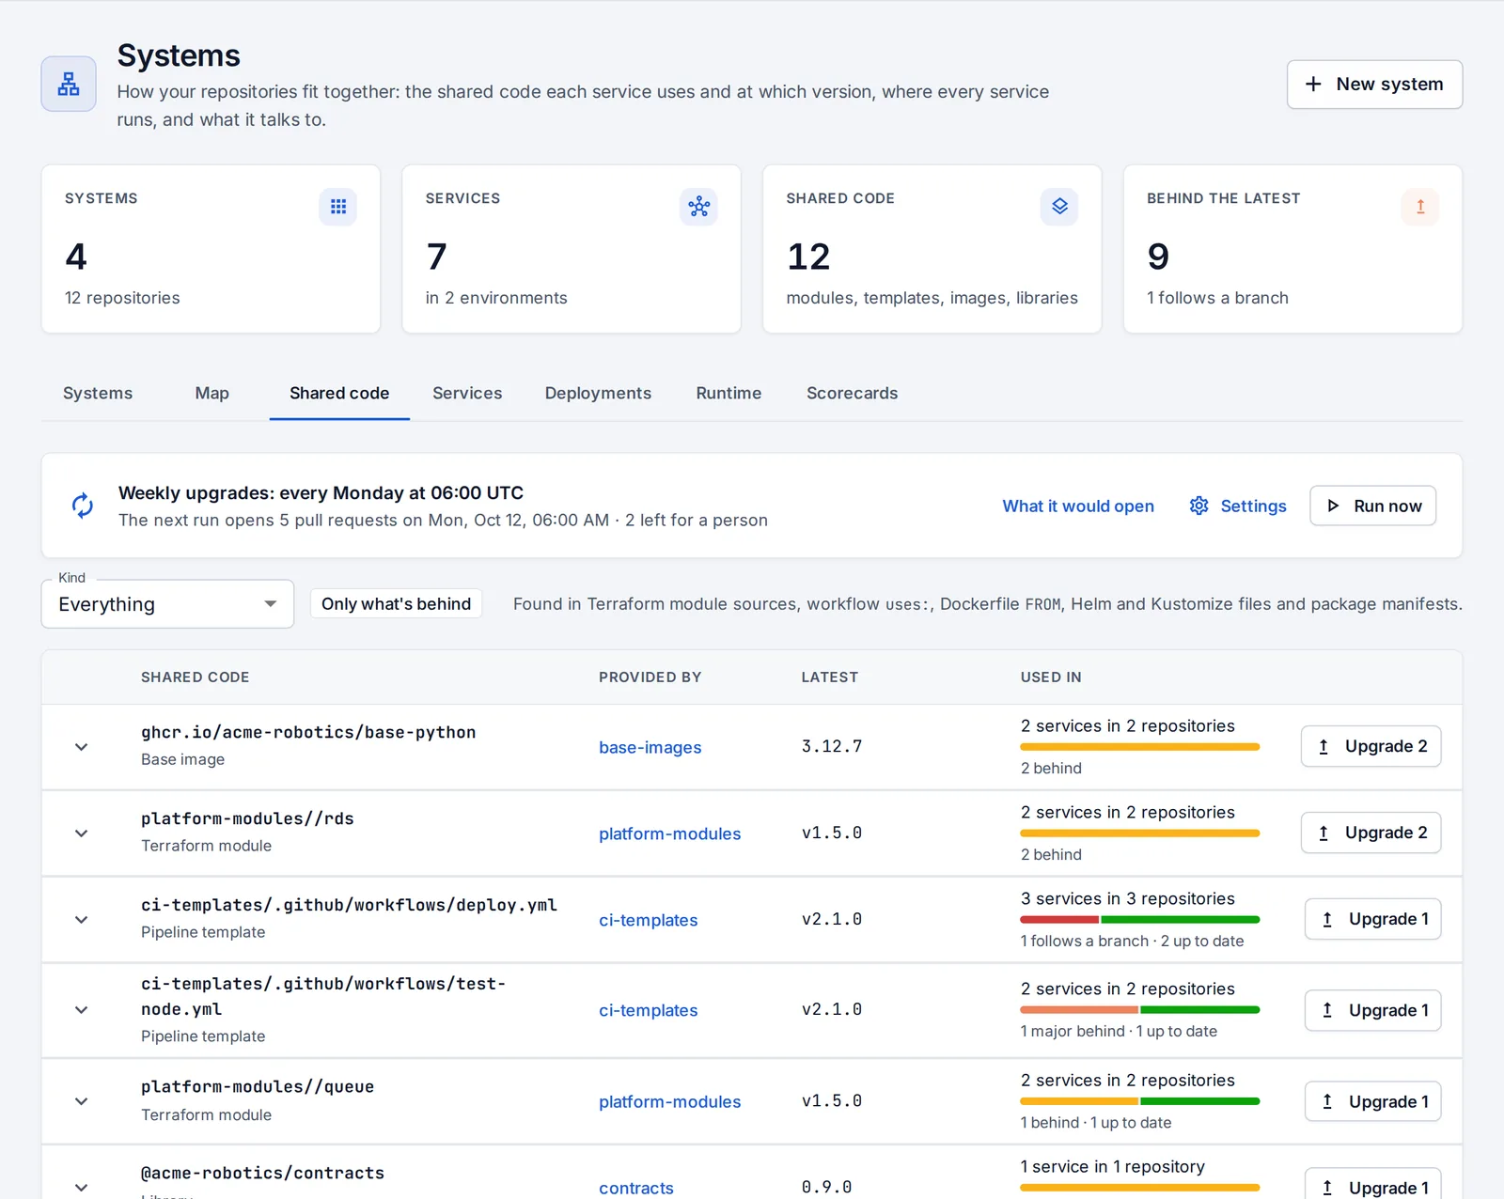1504x1199 pixels.
Task: Open platform-modules link in the rds row
Action: (670, 833)
